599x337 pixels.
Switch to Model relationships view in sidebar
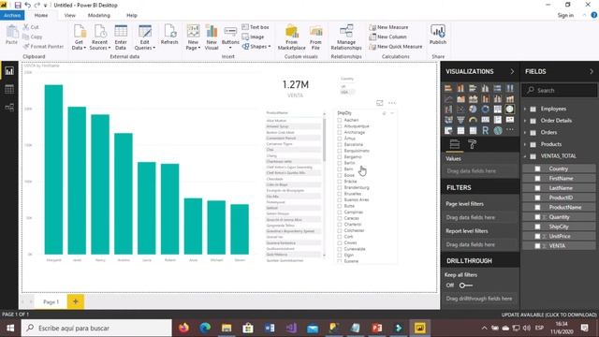pyautogui.click(x=9, y=108)
